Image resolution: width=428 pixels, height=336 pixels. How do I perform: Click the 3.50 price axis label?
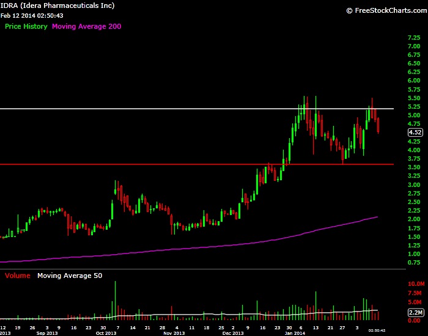414,167
